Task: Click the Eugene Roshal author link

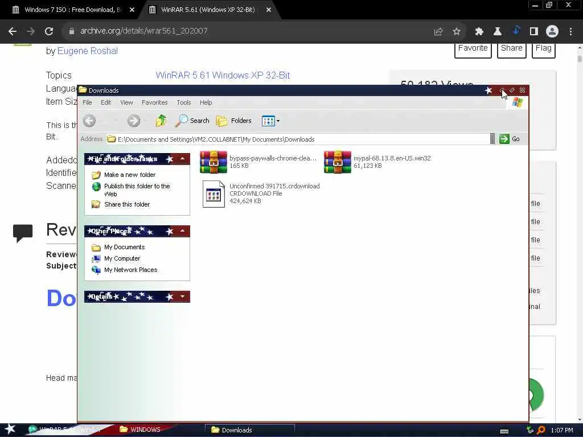Action: pyautogui.click(x=87, y=51)
